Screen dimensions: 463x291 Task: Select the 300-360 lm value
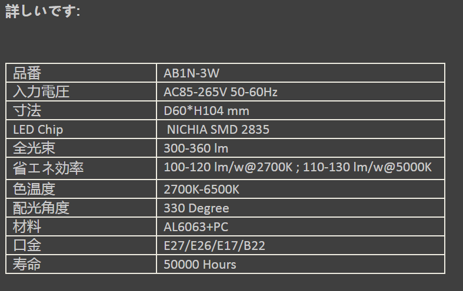coord(196,148)
